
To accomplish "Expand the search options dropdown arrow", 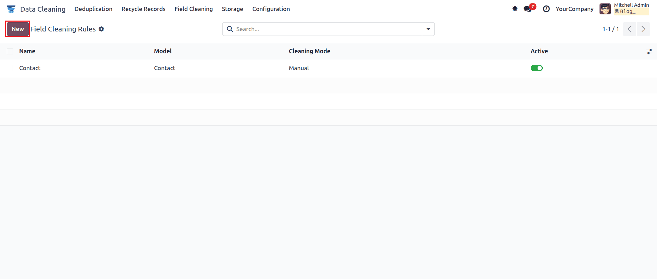I will [x=428, y=29].
